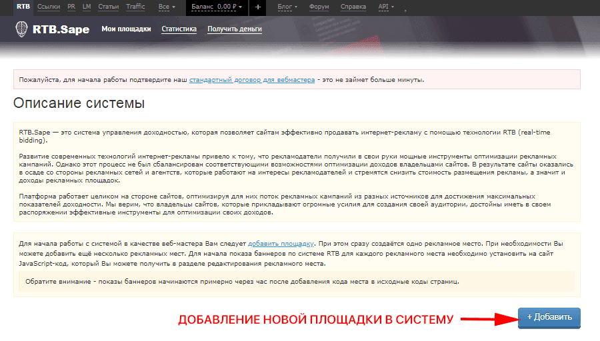Image resolution: width=600 pixels, height=341 pixels.
Task: Open the LM section
Action: pyautogui.click(x=87, y=7)
